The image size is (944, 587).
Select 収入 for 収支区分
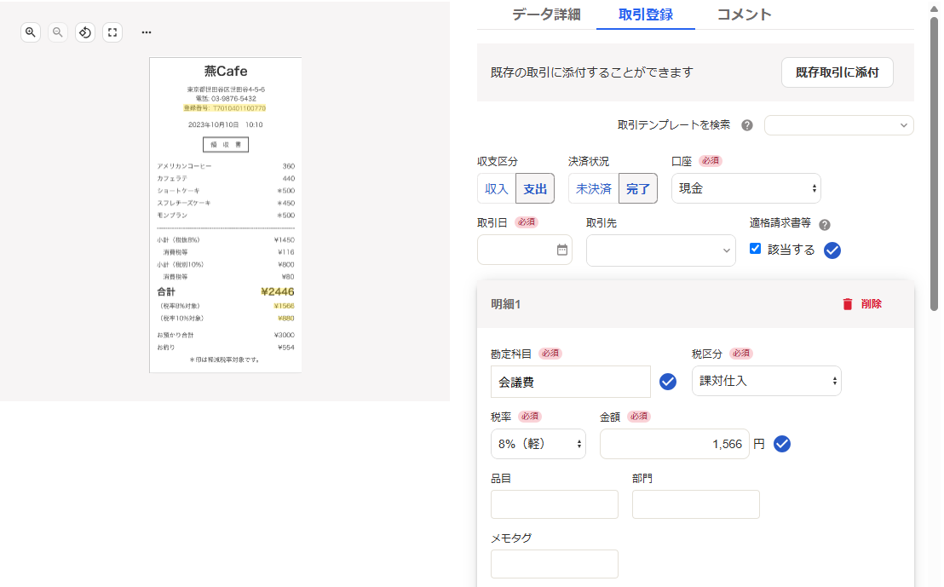pyautogui.click(x=497, y=188)
